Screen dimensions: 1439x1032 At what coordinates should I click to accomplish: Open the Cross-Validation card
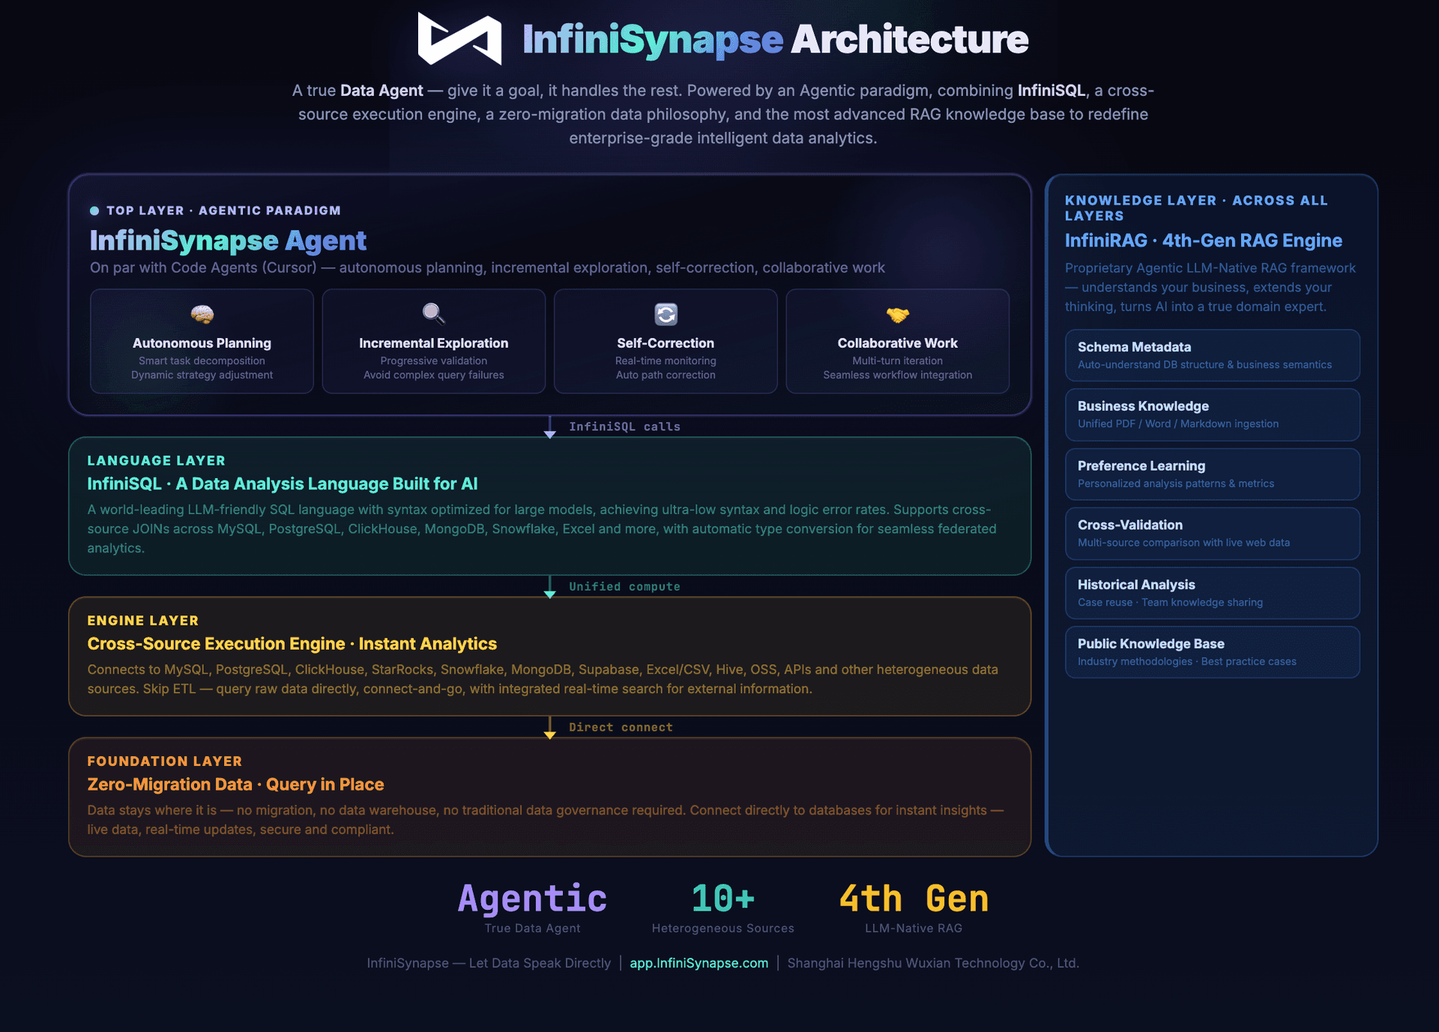1212,534
